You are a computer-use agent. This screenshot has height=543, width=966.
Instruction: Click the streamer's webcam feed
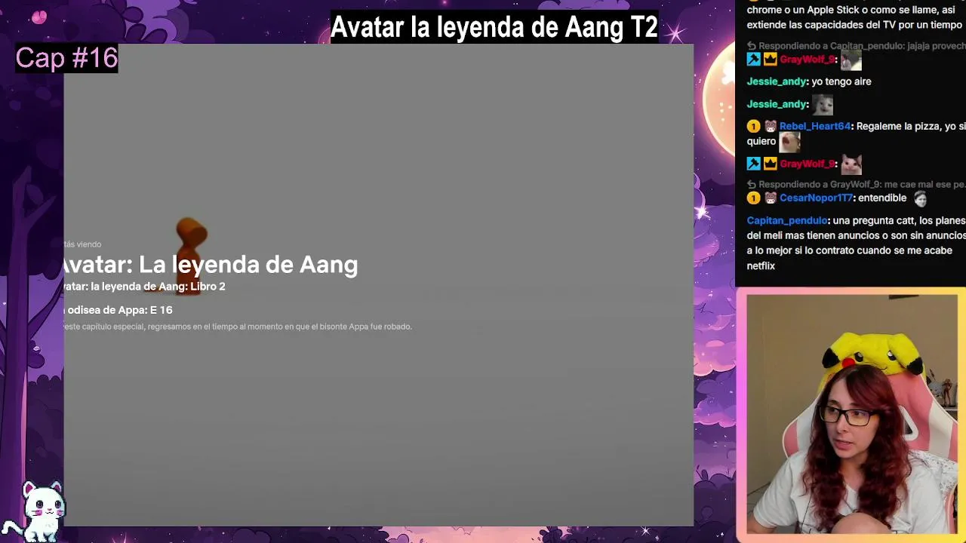click(x=852, y=413)
